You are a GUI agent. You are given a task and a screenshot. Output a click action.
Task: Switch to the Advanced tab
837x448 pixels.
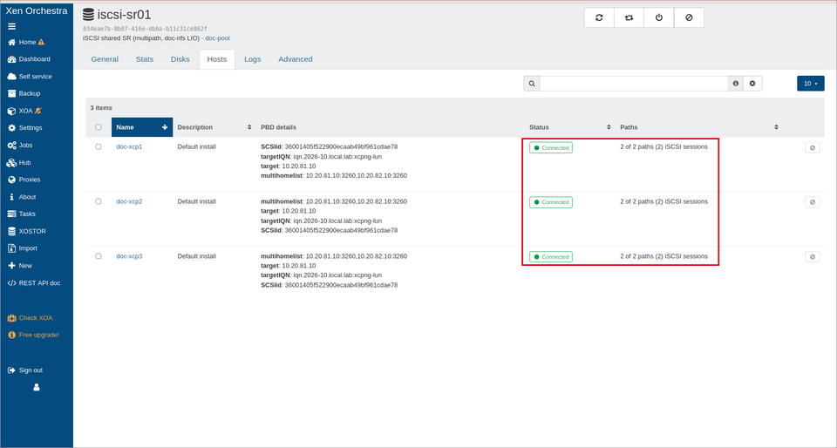point(296,59)
